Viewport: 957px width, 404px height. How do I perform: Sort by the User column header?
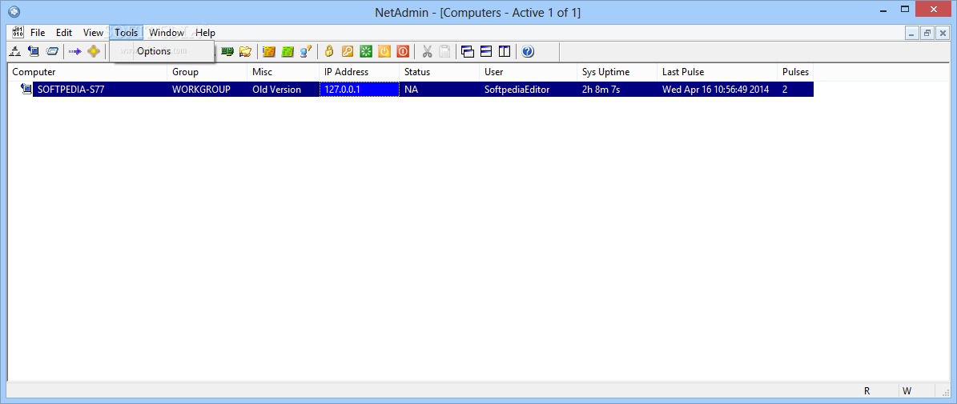529,72
